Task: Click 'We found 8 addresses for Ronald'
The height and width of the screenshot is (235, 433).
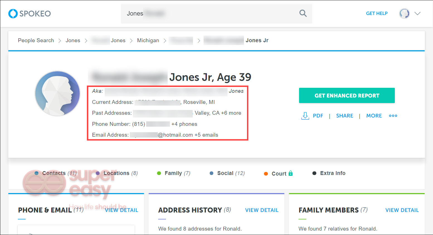Action: click(x=200, y=229)
